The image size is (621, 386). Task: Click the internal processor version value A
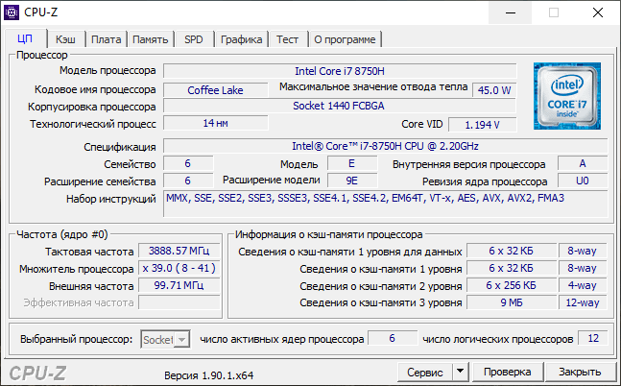pos(583,163)
